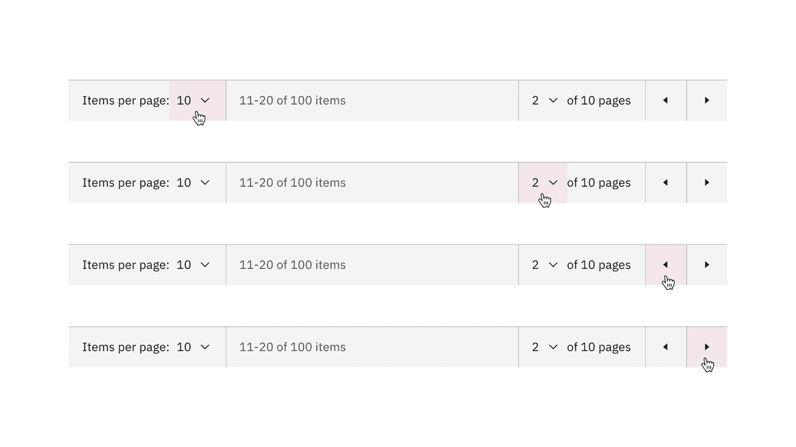Select the forward caret in the second pagination bar
Viewport: 796px width, 447px height.
pos(706,182)
